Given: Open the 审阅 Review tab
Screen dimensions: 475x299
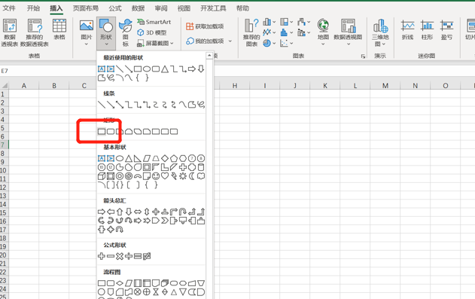Looking at the screenshot, I should coord(161,8).
